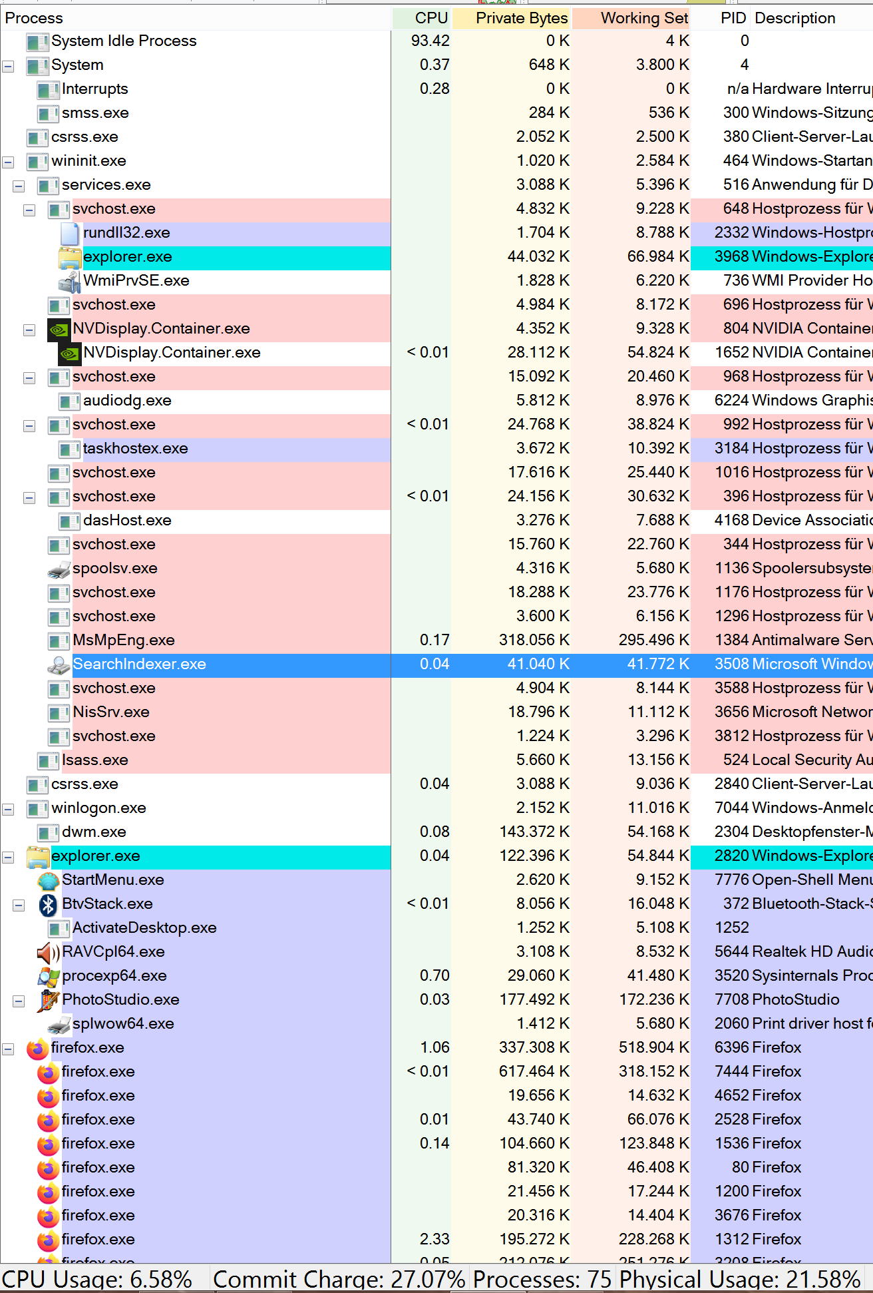Image resolution: width=873 pixels, height=1293 pixels.
Task: Click the NVIDIA icon of NVDisplay.Container.exe PID 1652
Action: pos(70,353)
